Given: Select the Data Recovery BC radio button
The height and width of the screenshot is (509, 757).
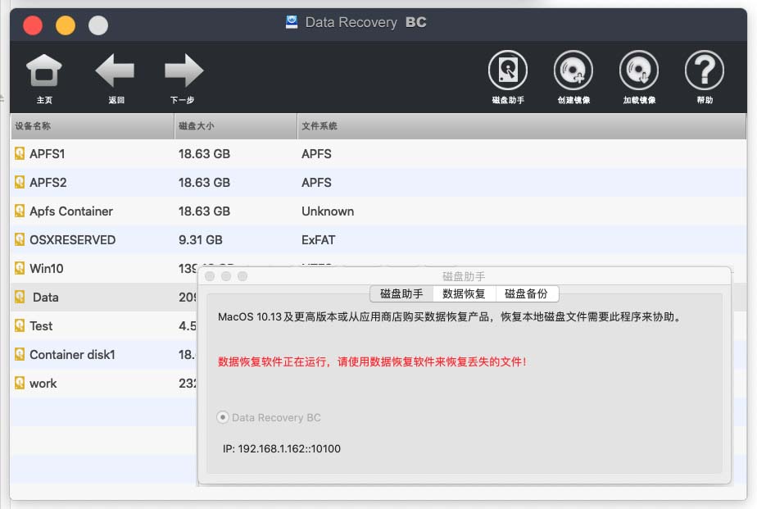Looking at the screenshot, I should (223, 417).
